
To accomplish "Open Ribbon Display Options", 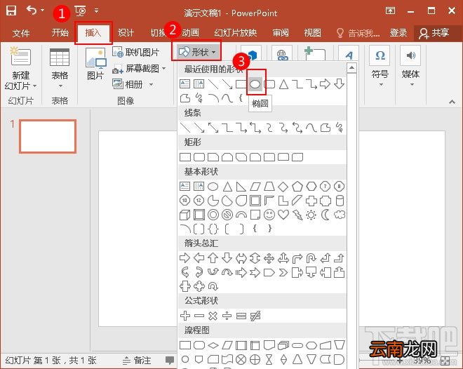I will coord(390,11).
